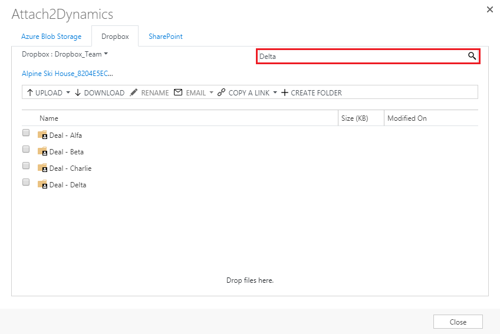500x334 pixels.
Task: Check the Deal - Charlie checkbox
Action: coord(26,166)
